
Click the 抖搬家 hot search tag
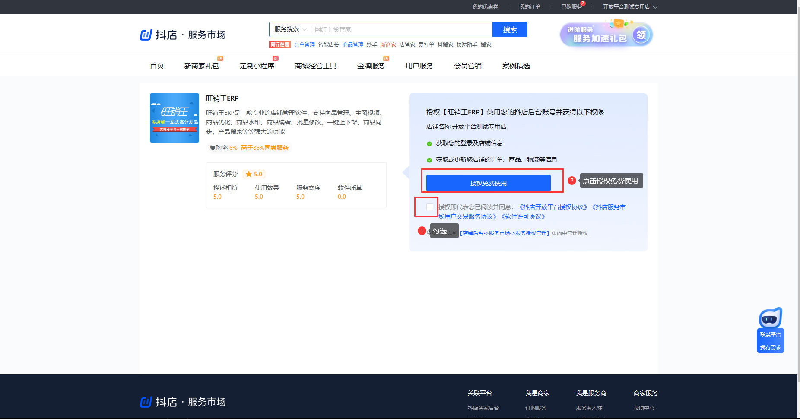445,45
